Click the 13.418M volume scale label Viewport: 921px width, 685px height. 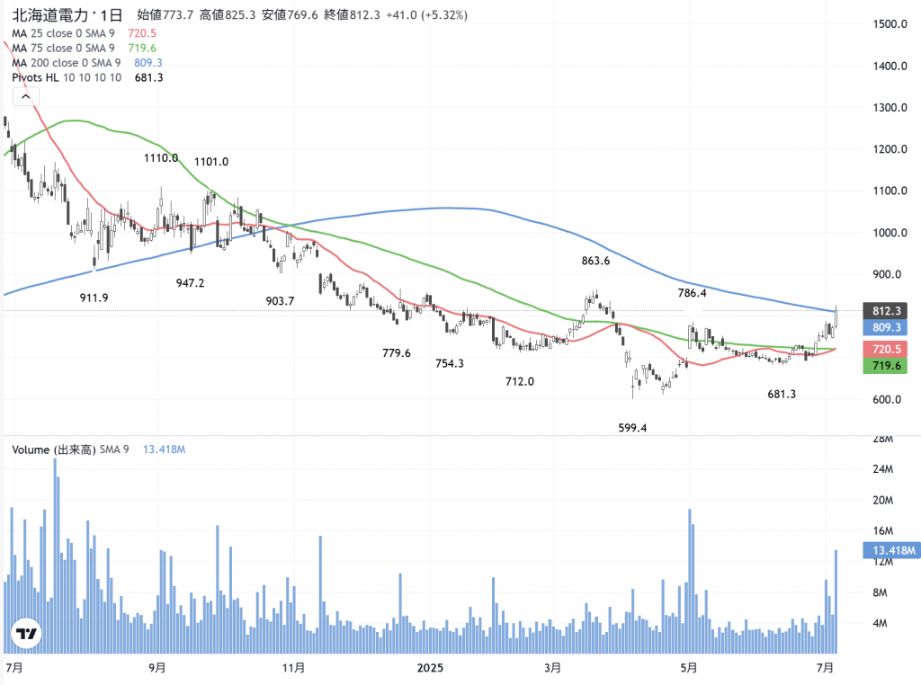click(891, 550)
